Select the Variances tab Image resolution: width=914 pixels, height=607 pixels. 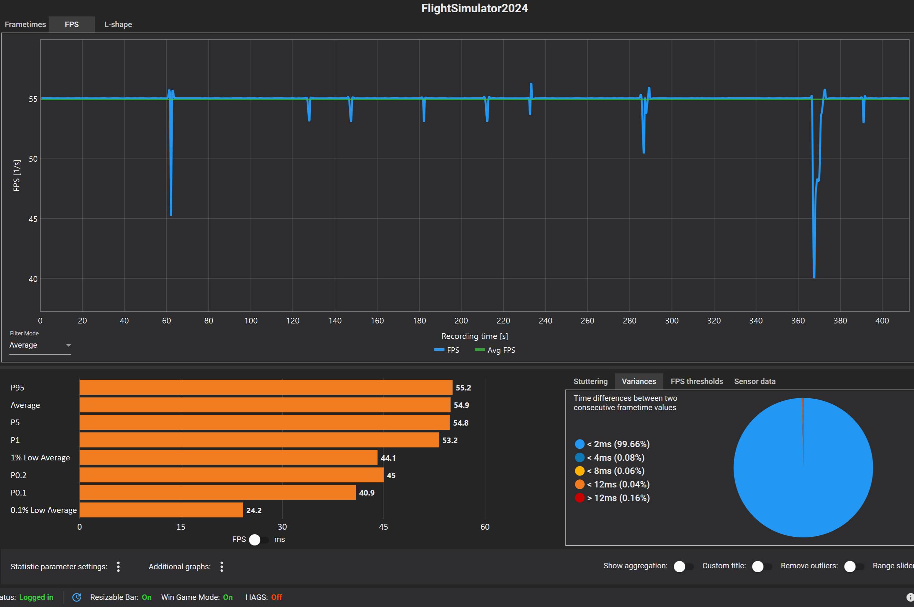click(x=639, y=381)
